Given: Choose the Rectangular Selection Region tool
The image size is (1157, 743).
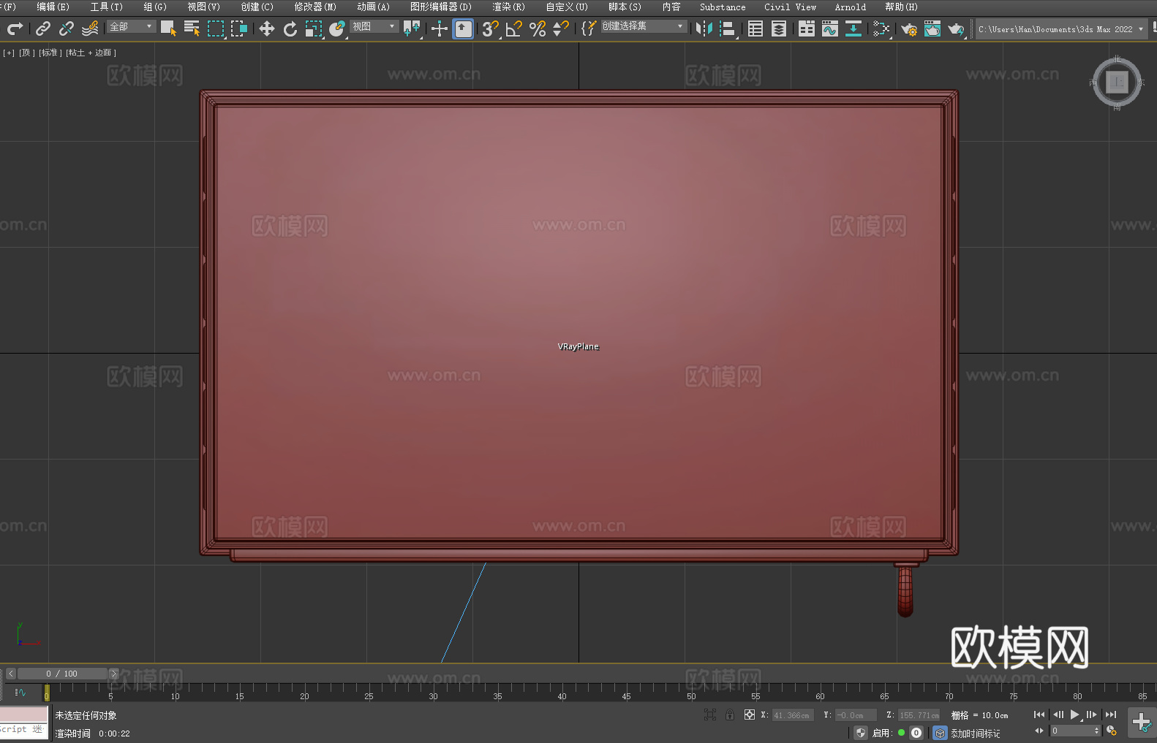Looking at the screenshot, I should [215, 28].
